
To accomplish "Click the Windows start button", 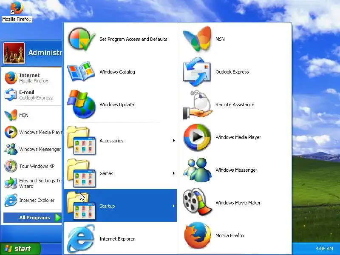I will click(x=20, y=248).
